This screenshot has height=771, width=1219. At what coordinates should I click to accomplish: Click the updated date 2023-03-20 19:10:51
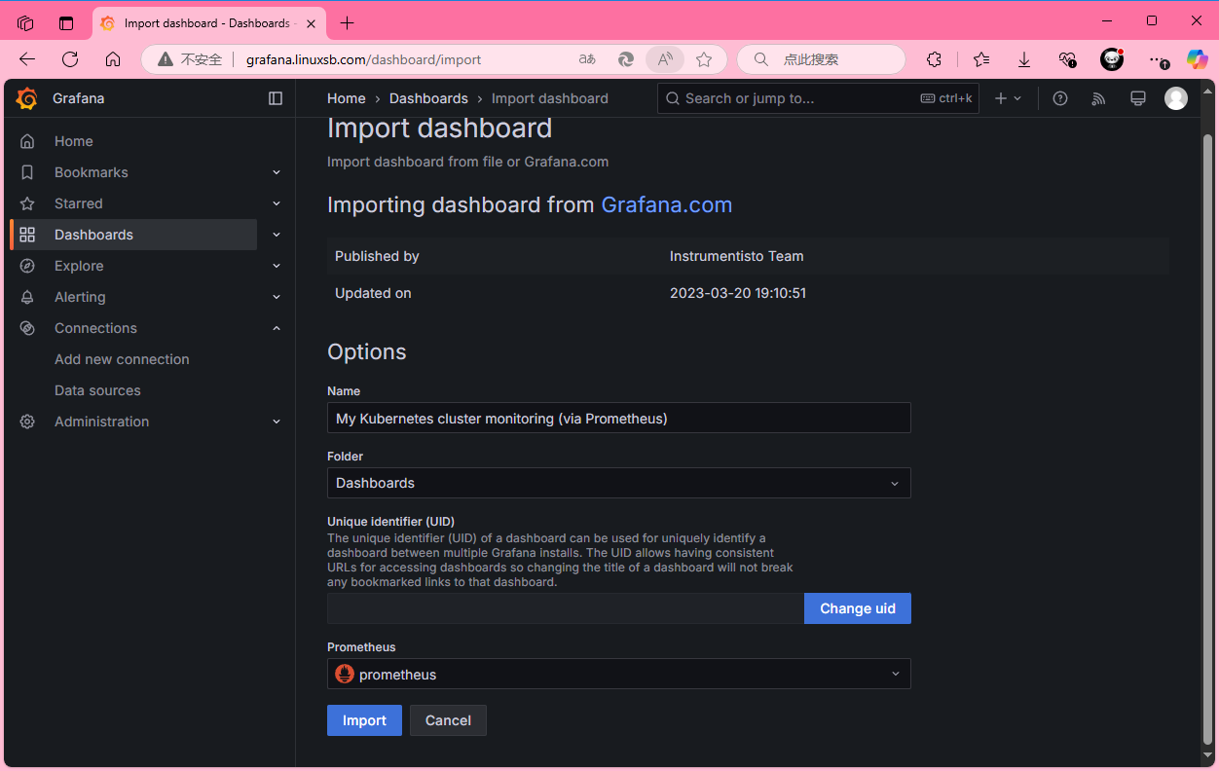point(738,293)
